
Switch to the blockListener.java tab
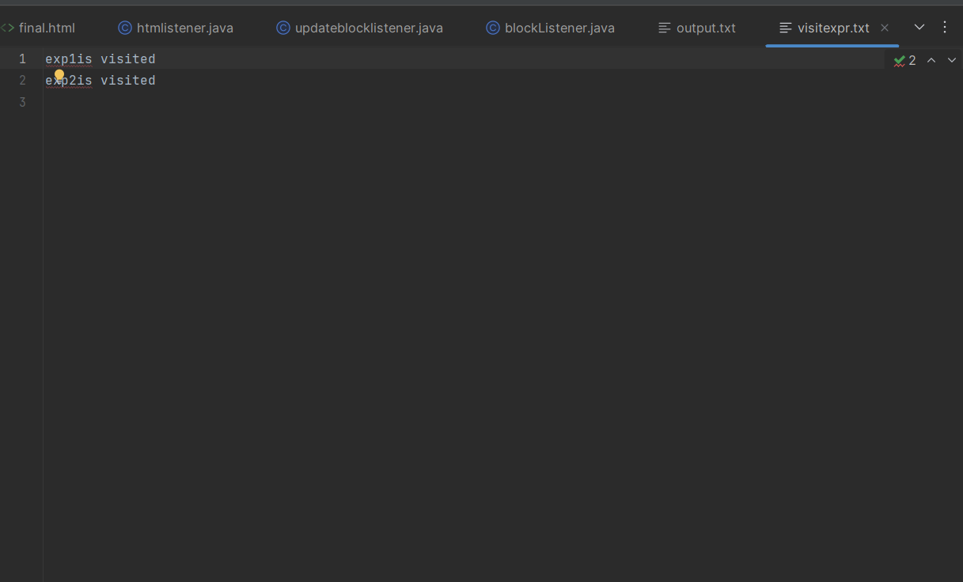pos(551,28)
